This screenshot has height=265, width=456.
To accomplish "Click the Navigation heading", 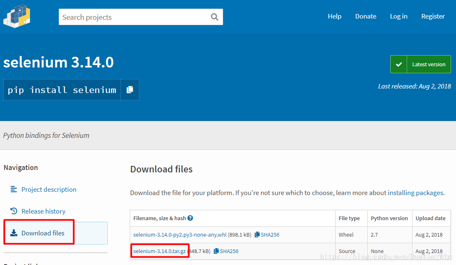I will [21, 167].
